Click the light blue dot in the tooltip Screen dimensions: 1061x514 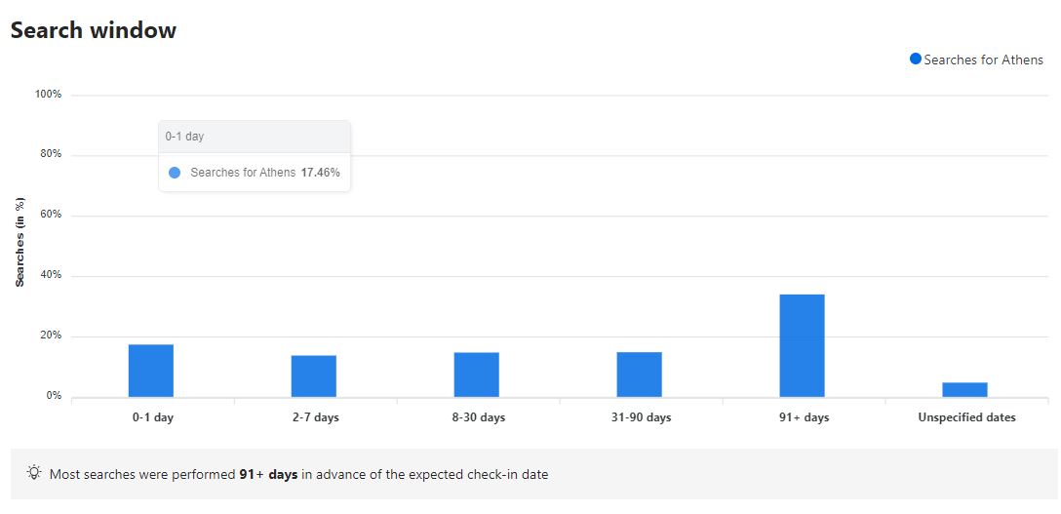pos(175,173)
